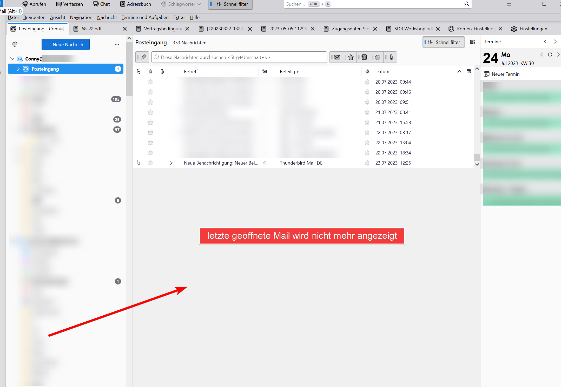The image size is (561, 387).
Task: Open the Extras menu
Action: 179,17
